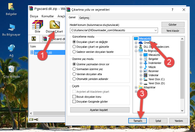The height and width of the screenshot is (132, 195).
Task: Click the İndirilenler download arrow icon
Action: point(146,63)
